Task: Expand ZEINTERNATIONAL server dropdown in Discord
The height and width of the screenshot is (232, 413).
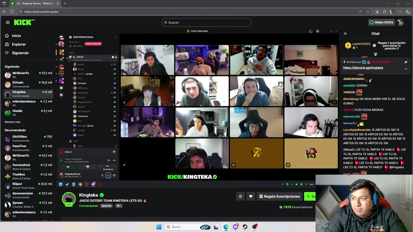Action: [x=116, y=37]
